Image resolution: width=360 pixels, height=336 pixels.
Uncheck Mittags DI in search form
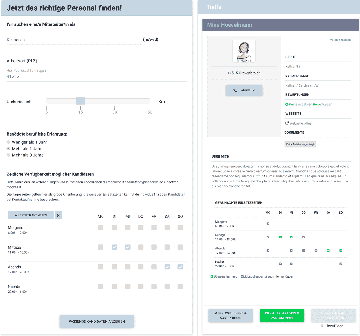114,247
